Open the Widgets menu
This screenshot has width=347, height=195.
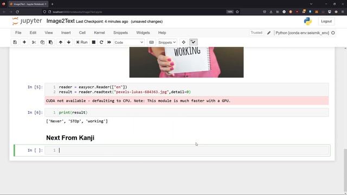click(143, 32)
